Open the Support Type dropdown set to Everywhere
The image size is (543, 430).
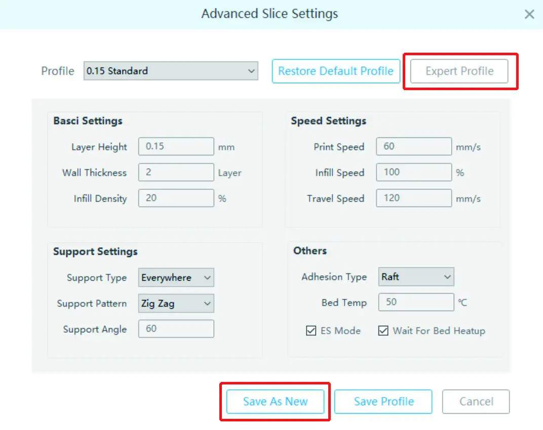[x=176, y=278]
